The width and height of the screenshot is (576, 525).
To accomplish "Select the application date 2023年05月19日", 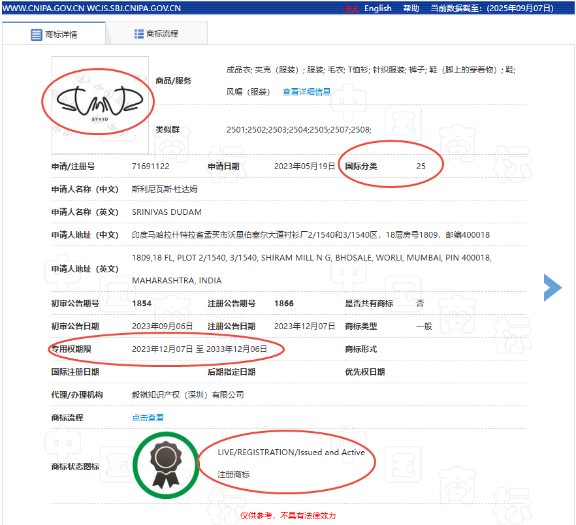I will pos(304,167).
